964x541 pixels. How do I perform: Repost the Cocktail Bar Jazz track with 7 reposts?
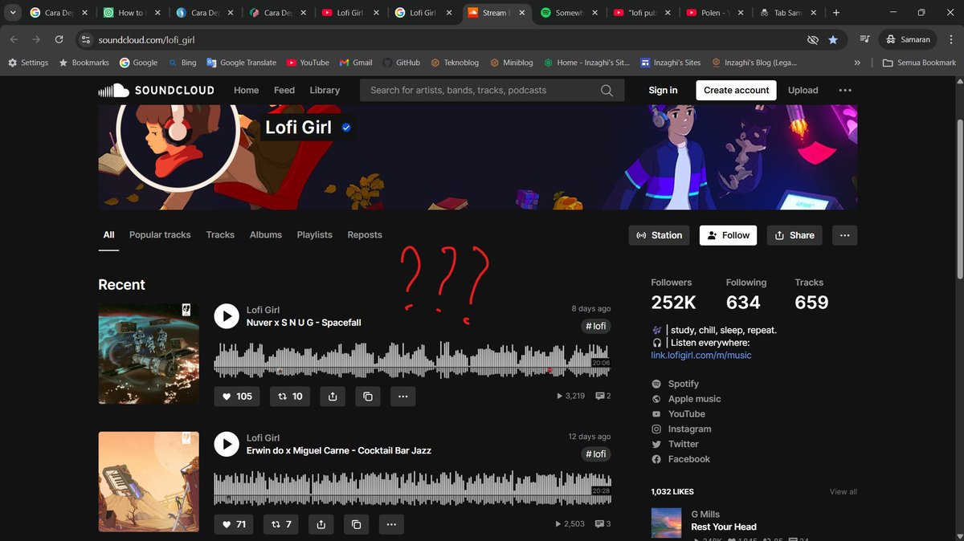point(281,524)
